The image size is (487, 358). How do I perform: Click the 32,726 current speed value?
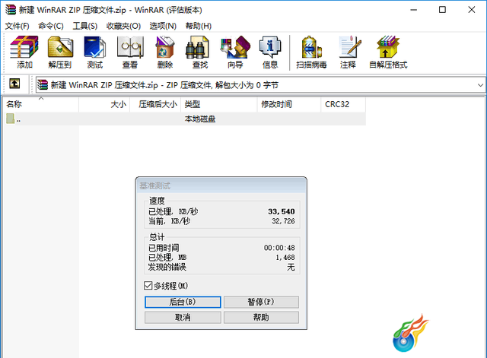click(x=283, y=221)
